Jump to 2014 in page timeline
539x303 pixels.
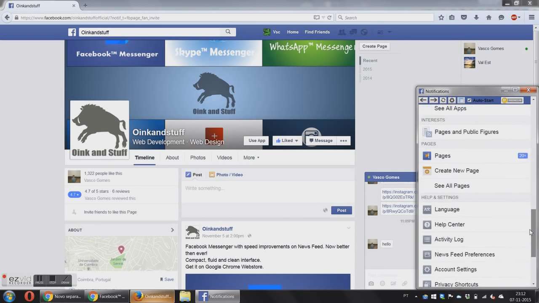coord(367,78)
